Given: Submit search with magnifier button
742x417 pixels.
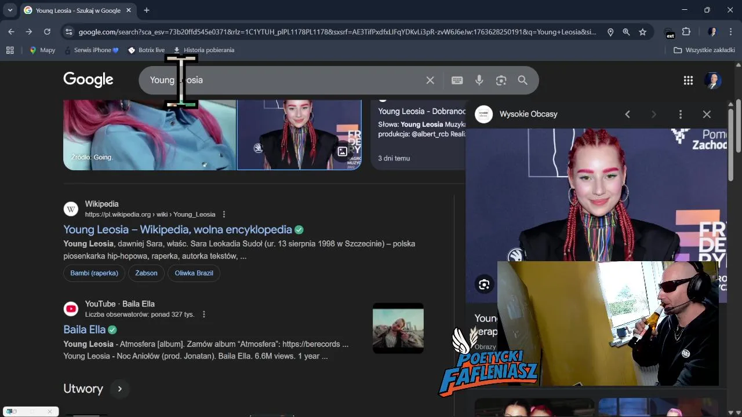Looking at the screenshot, I should 523,81.
